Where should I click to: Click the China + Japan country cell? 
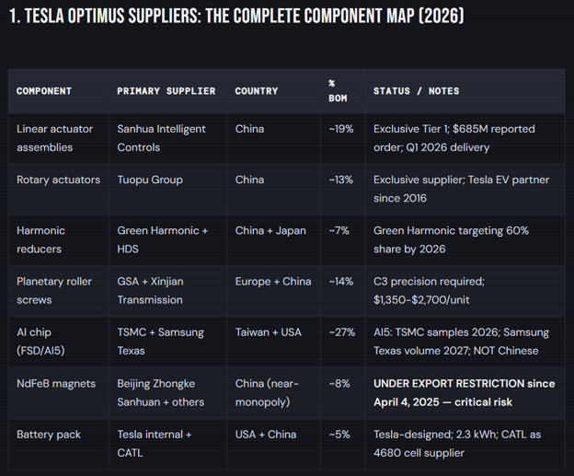tap(270, 230)
